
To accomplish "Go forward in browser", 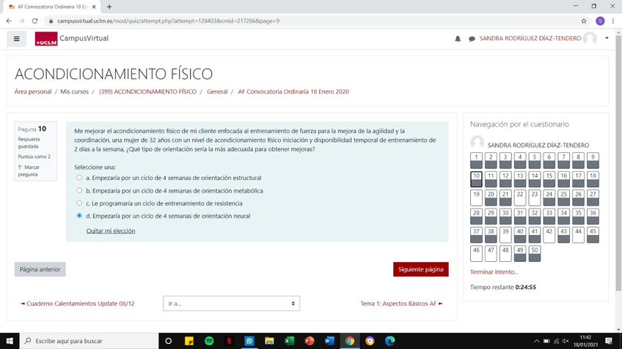I will (22, 21).
